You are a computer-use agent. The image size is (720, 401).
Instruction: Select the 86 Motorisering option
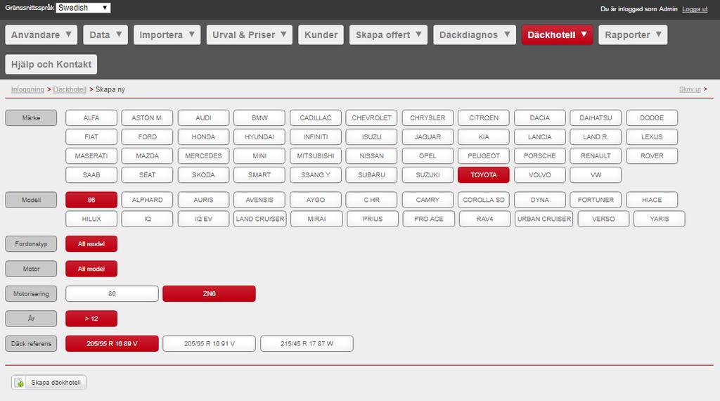click(112, 293)
